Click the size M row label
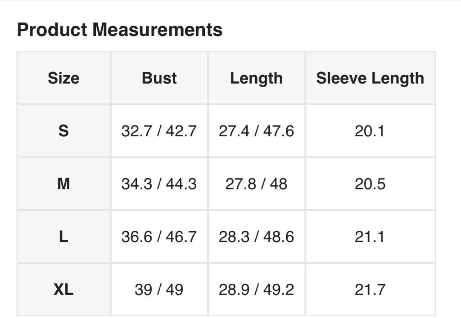461x318 pixels. 63,184
